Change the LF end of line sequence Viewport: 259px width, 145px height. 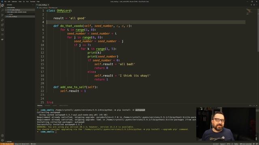point(232,144)
